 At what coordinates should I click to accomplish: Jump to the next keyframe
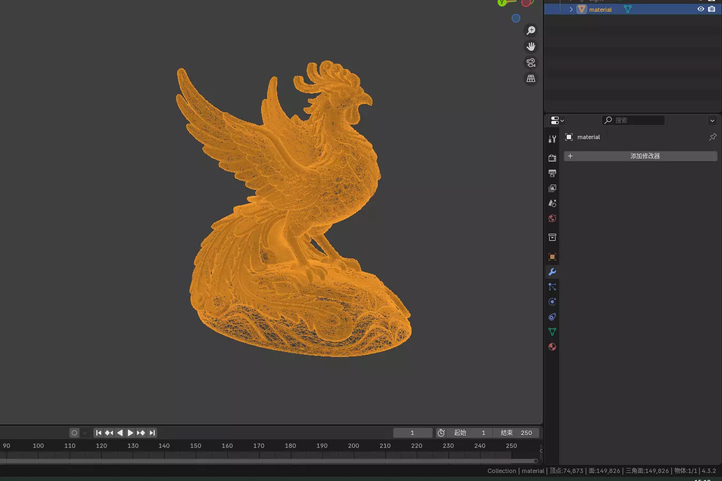click(141, 433)
